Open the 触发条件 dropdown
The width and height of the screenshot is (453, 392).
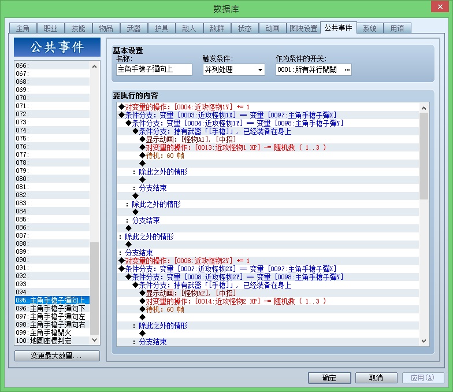tap(233, 69)
